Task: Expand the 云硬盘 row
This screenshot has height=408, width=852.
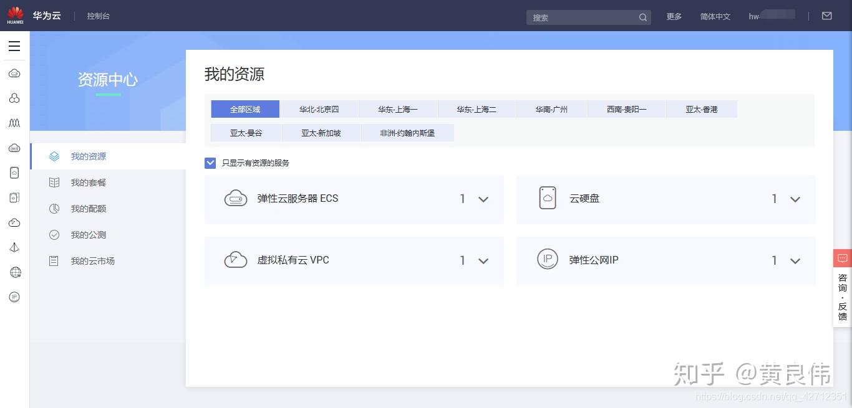Action: point(795,199)
